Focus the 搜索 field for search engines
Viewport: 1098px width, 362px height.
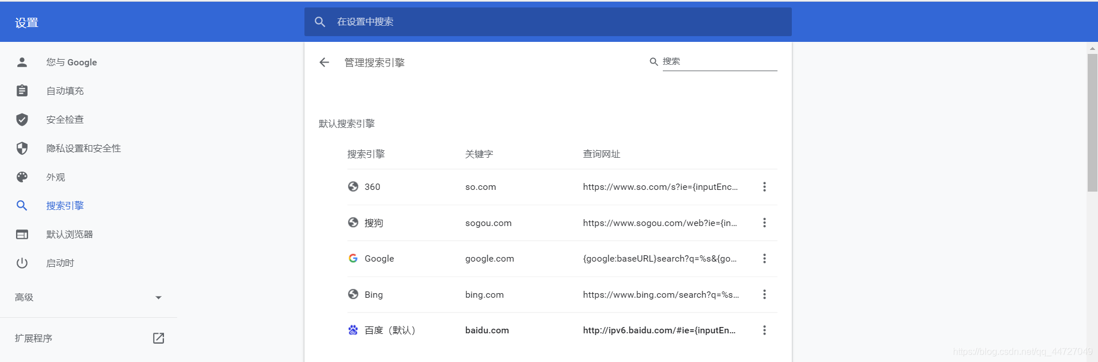[x=720, y=62]
